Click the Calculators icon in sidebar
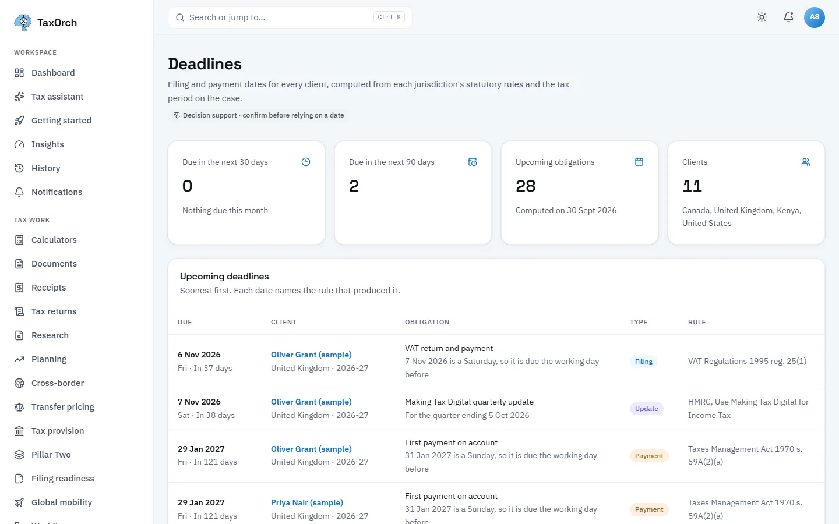Viewport: 839px width, 524px height. (19, 240)
